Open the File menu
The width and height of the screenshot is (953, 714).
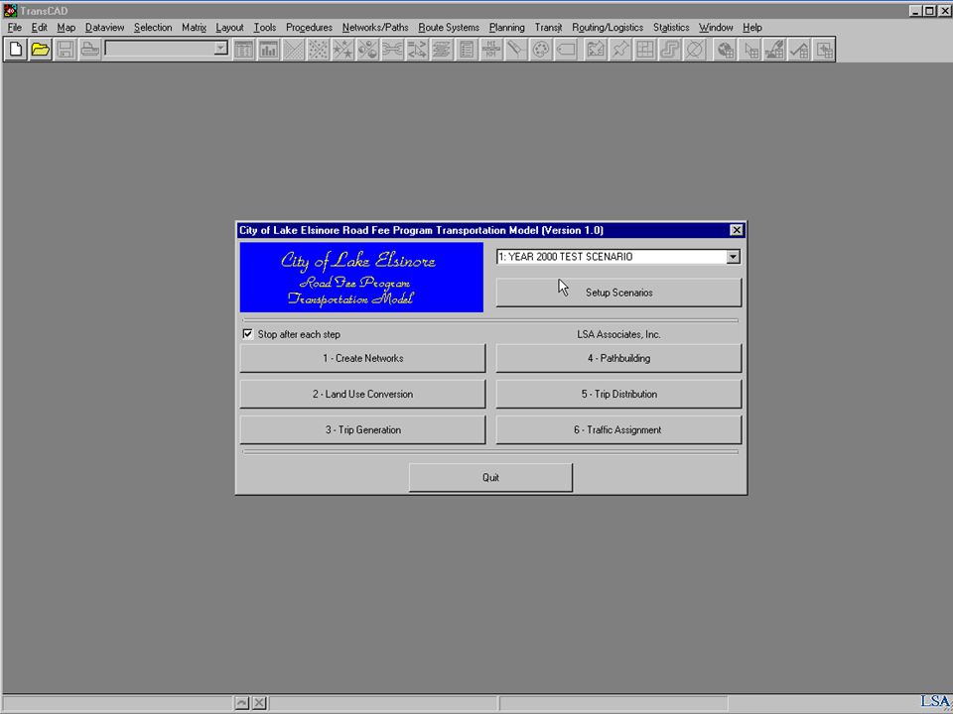tap(14, 28)
